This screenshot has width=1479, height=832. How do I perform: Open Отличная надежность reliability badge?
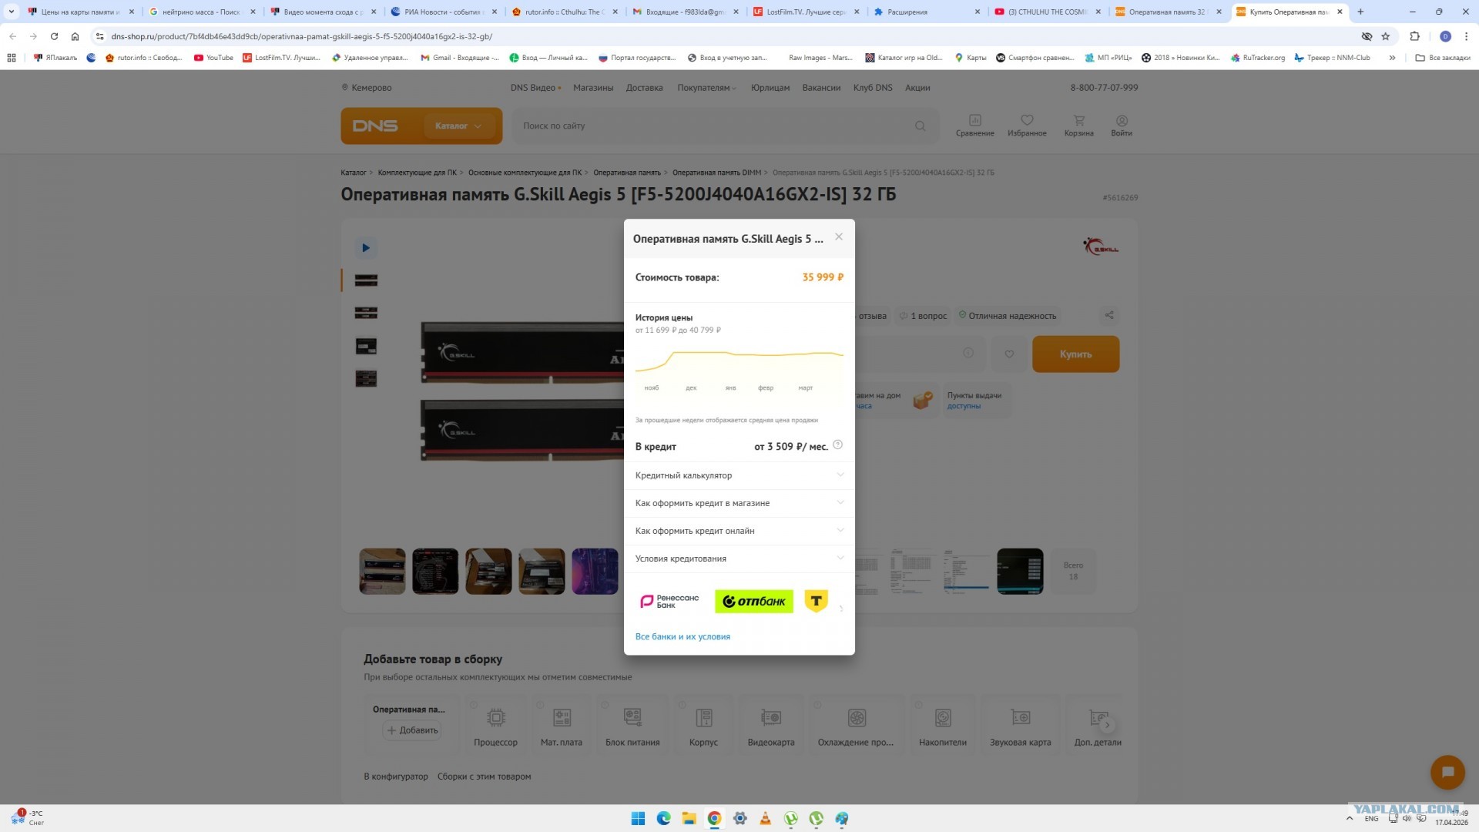[x=1008, y=316]
